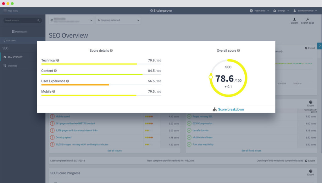Open the Help Center icon
This screenshot has width=322, height=183.
251,10
